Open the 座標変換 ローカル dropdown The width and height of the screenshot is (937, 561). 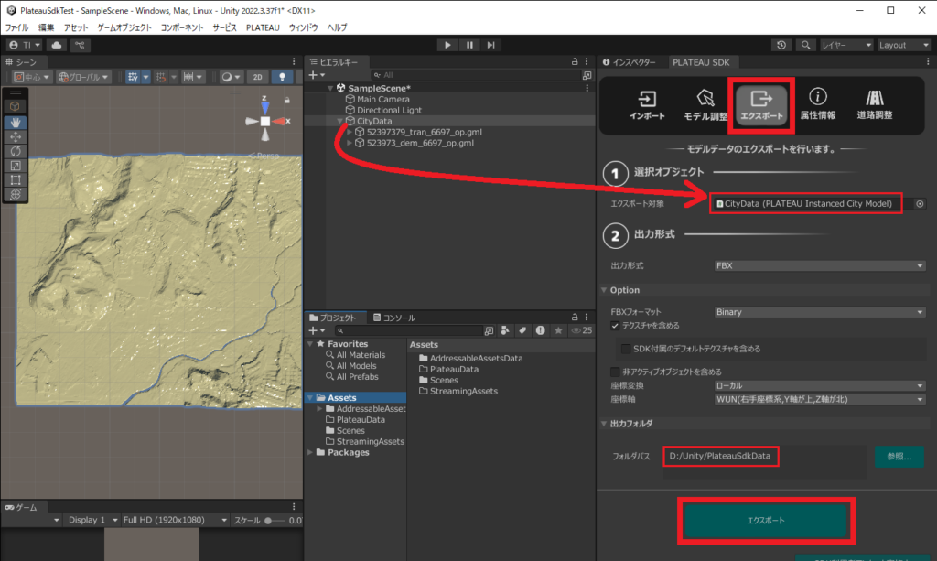[x=819, y=386]
